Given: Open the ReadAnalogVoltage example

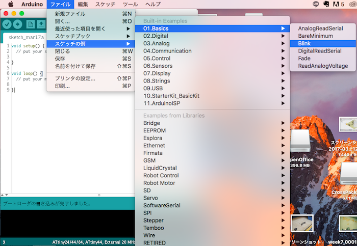Looking at the screenshot, I should (323, 66).
